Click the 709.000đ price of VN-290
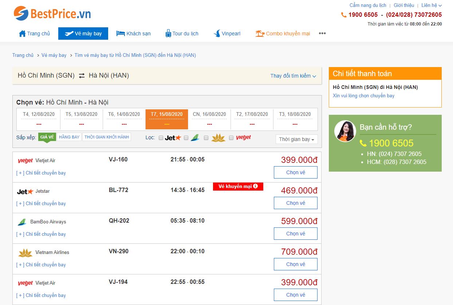The image size is (453, 305). 299,252
